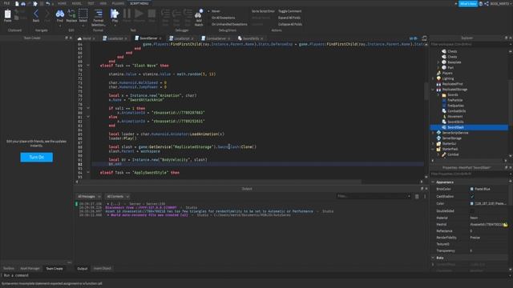Click the Turn On team create button

[x=36, y=157]
